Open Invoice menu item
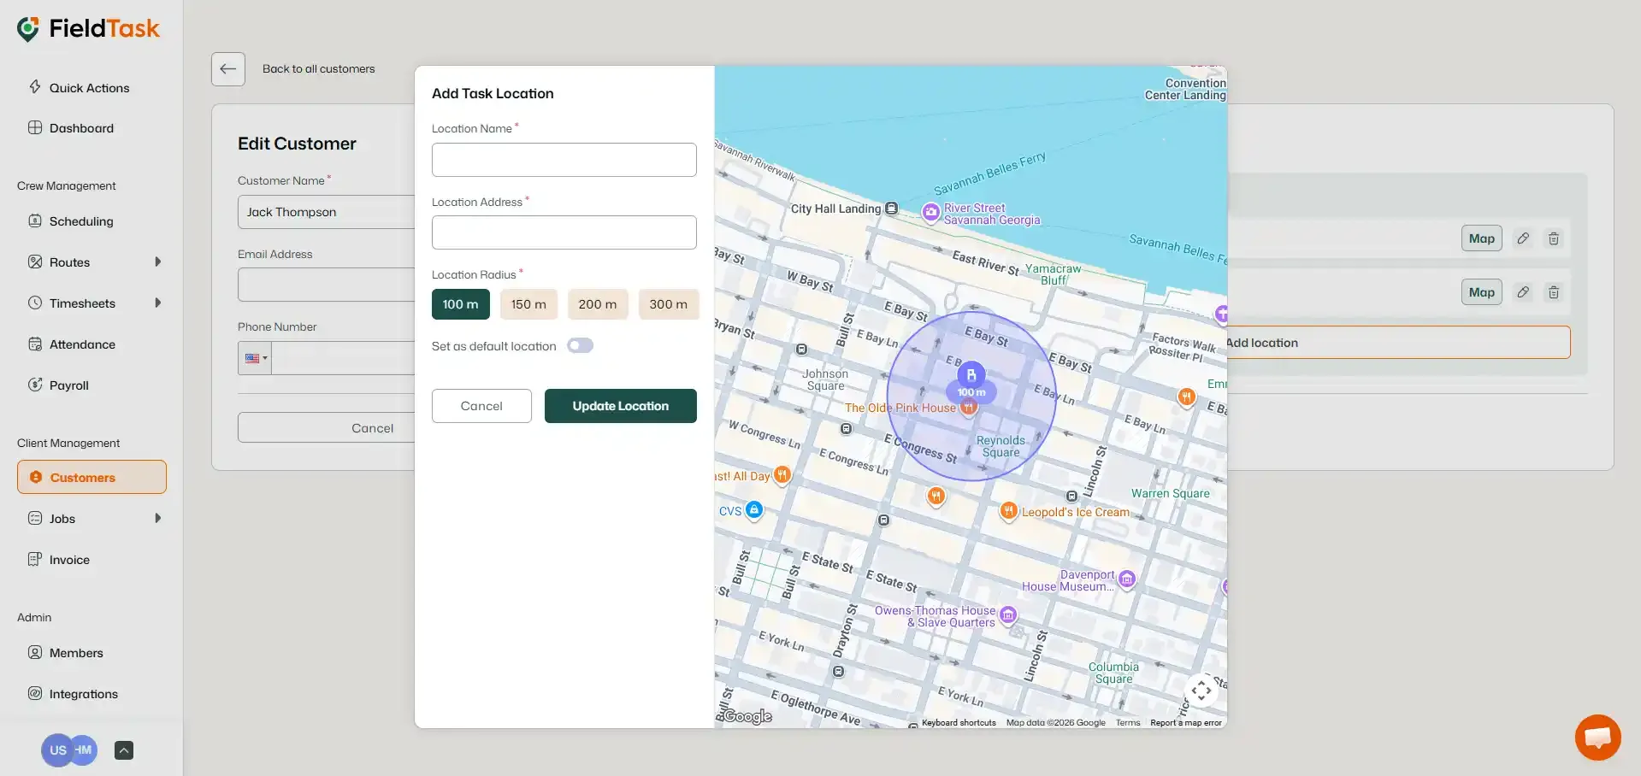Image resolution: width=1641 pixels, height=776 pixels. [x=69, y=560]
